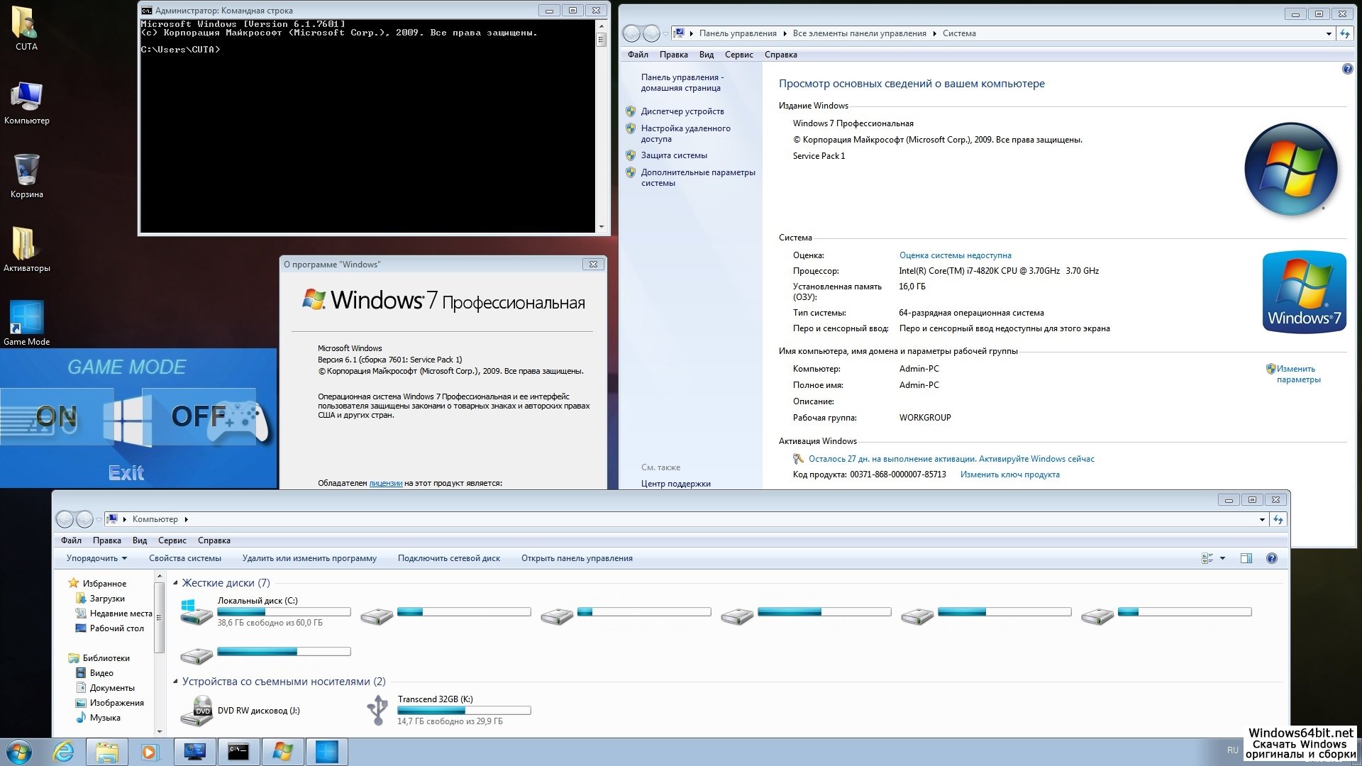This screenshot has width=1362, height=766.
Task: Click the help question mark in Компьютер window
Action: (x=1272, y=558)
